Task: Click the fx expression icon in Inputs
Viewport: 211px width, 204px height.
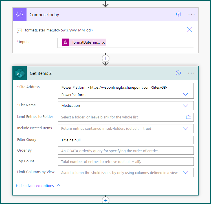Action: click(x=65, y=42)
